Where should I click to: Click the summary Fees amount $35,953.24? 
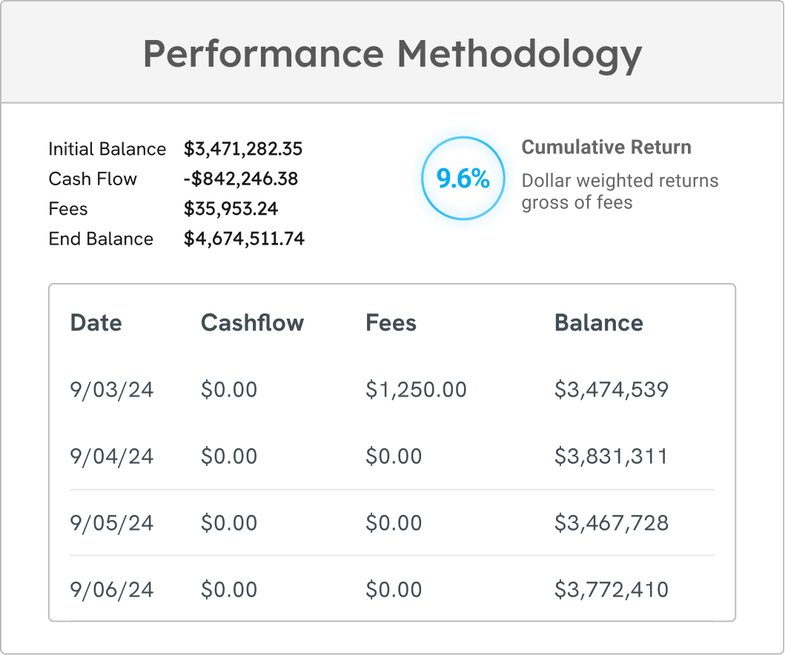tap(231, 209)
